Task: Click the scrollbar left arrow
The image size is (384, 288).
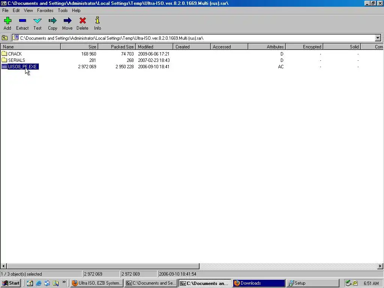Action: click(3, 266)
